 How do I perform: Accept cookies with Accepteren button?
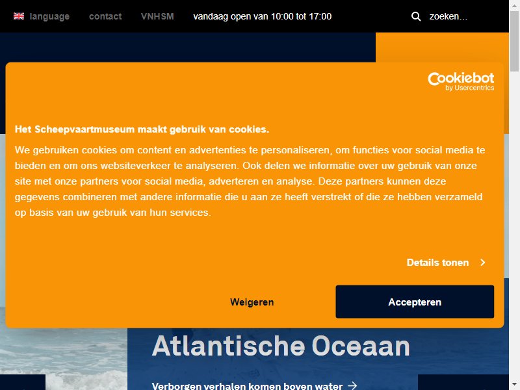pos(415,302)
